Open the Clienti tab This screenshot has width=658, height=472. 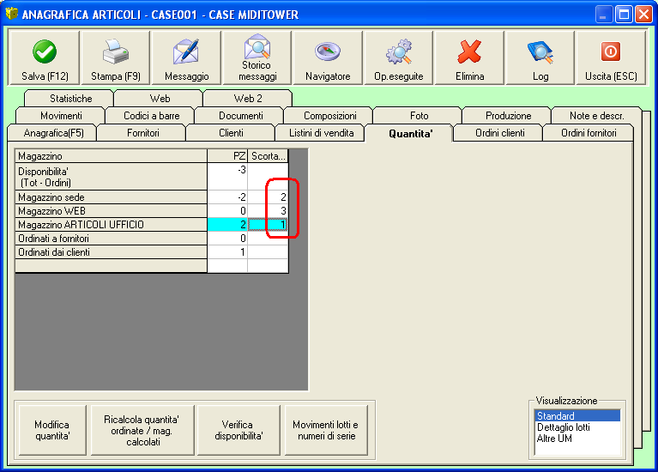click(x=231, y=133)
